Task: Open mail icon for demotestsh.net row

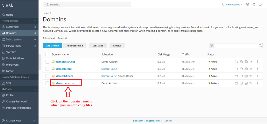Action: point(241,62)
